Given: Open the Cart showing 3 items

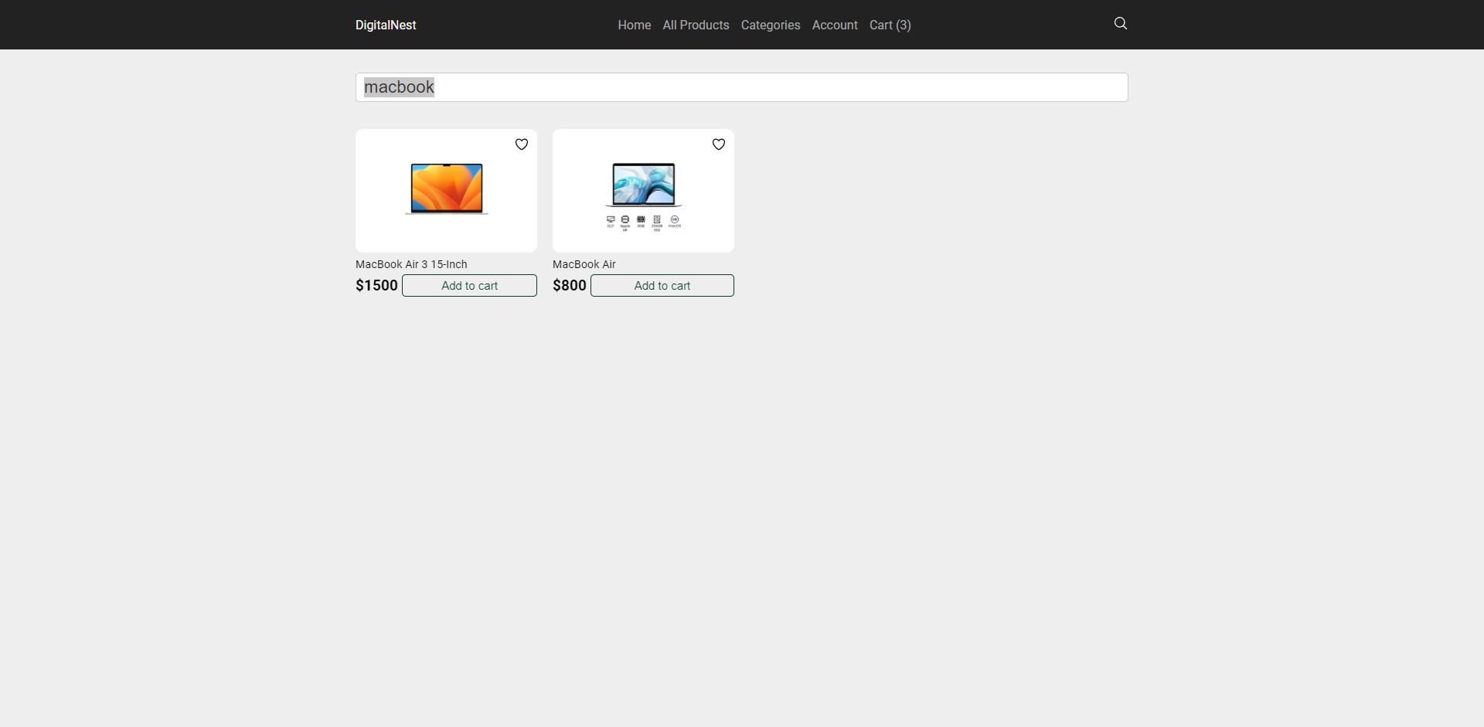Looking at the screenshot, I should (890, 25).
